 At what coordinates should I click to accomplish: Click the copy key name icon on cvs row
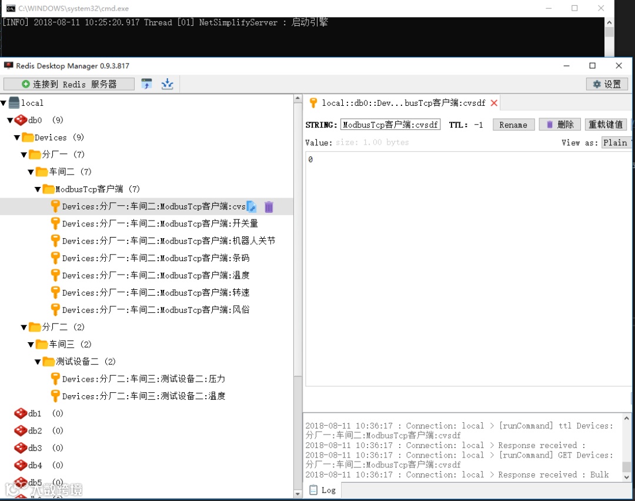pyautogui.click(x=252, y=206)
